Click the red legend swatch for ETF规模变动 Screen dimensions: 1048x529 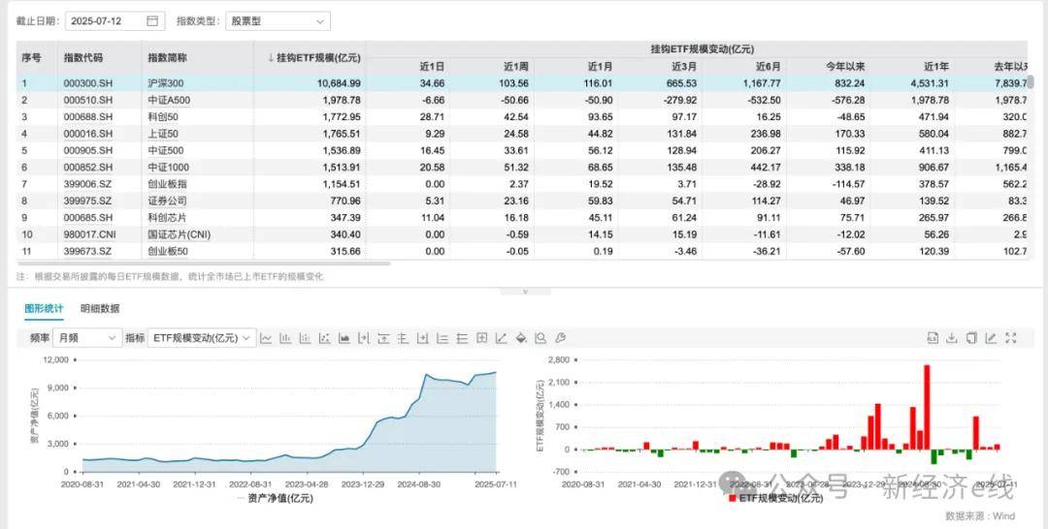click(x=733, y=498)
